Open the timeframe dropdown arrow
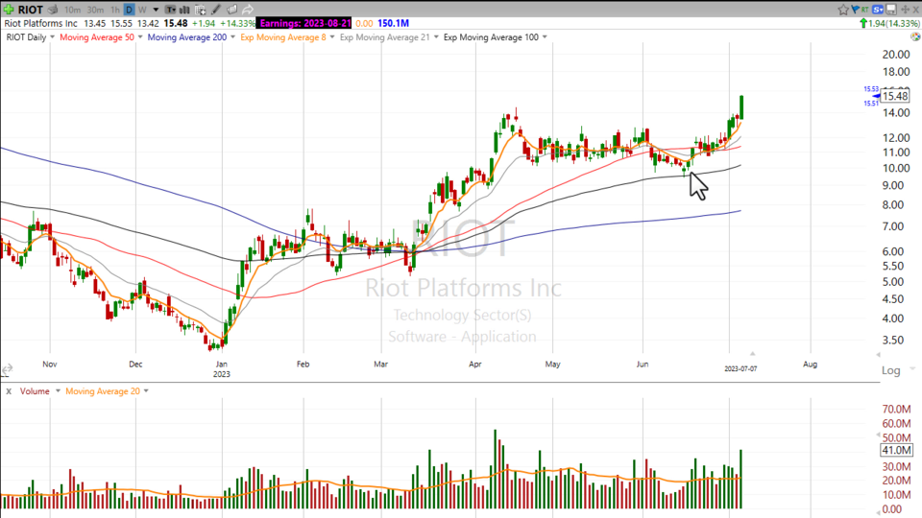Image resolution: width=922 pixels, height=518 pixels. (156, 10)
